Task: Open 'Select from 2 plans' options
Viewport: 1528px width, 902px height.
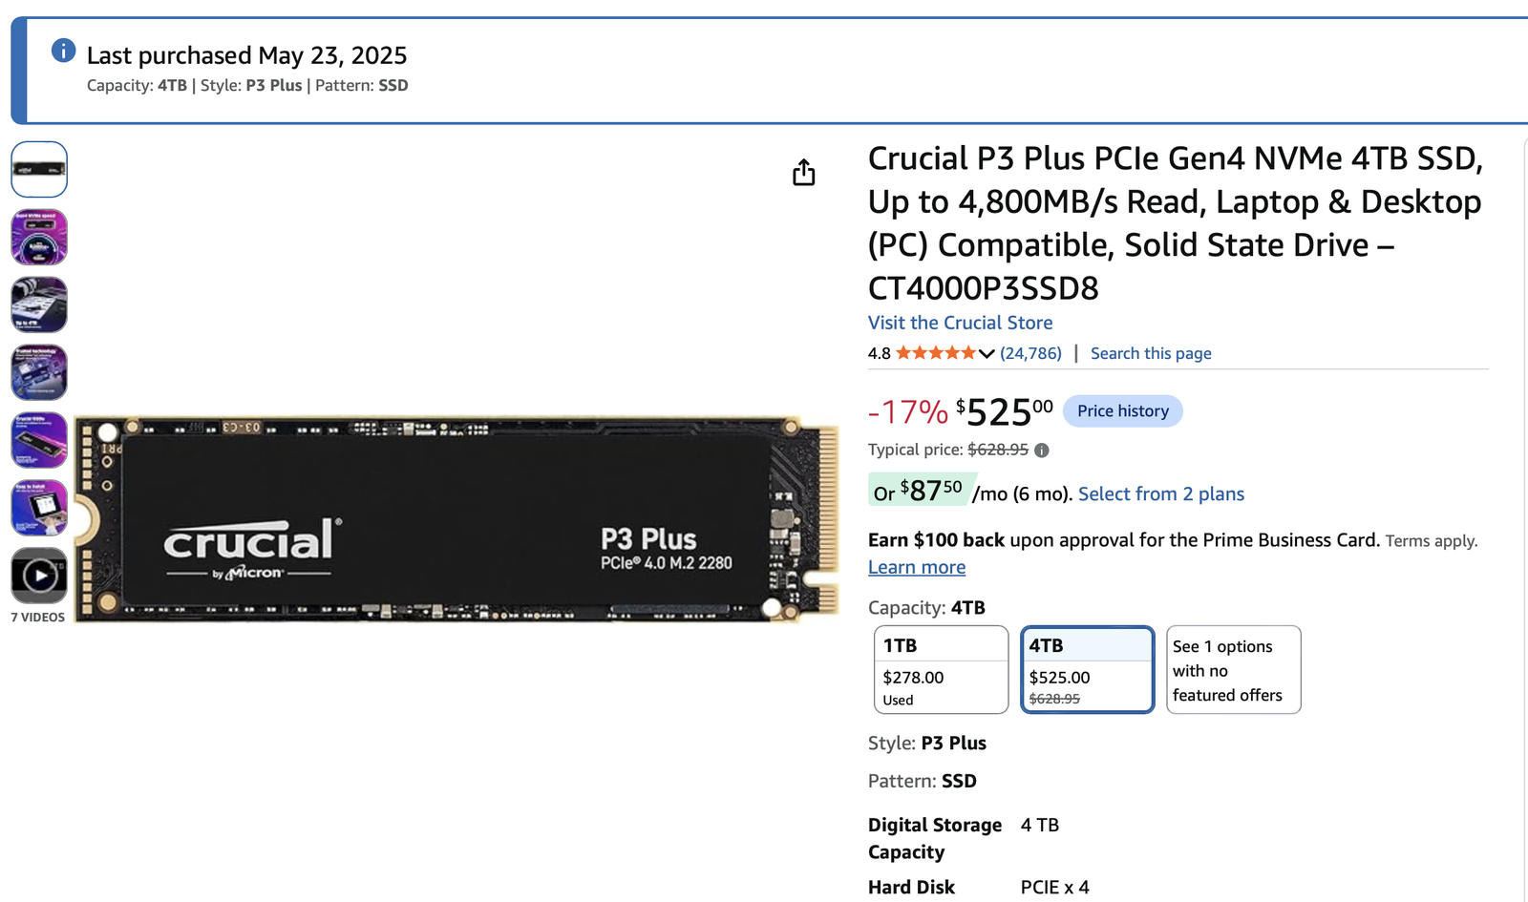Action: (1161, 493)
